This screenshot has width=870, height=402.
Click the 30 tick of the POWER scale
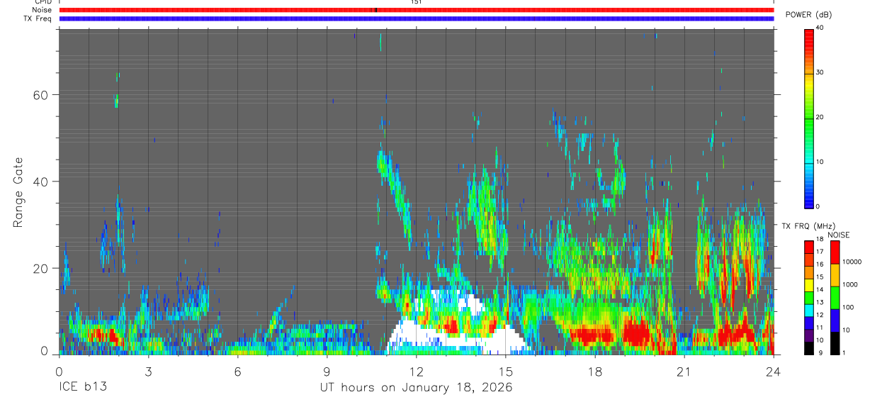[x=820, y=72]
